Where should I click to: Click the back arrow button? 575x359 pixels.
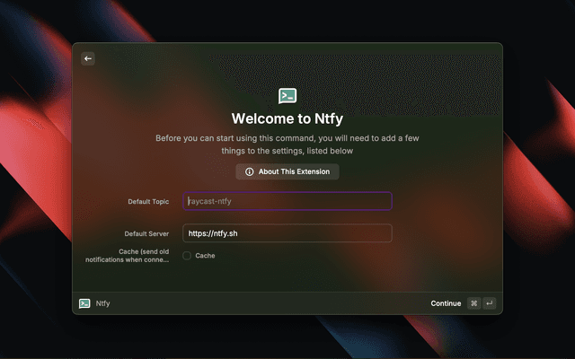point(88,58)
